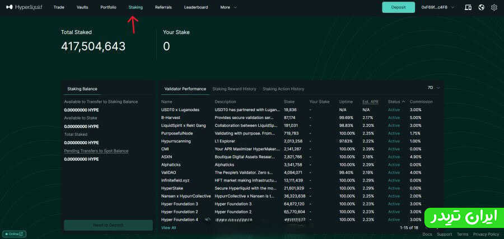Select the Staking Balance tab

[82, 89]
